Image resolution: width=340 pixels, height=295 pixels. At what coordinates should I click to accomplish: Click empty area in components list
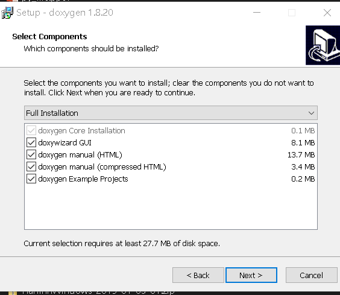171,206
